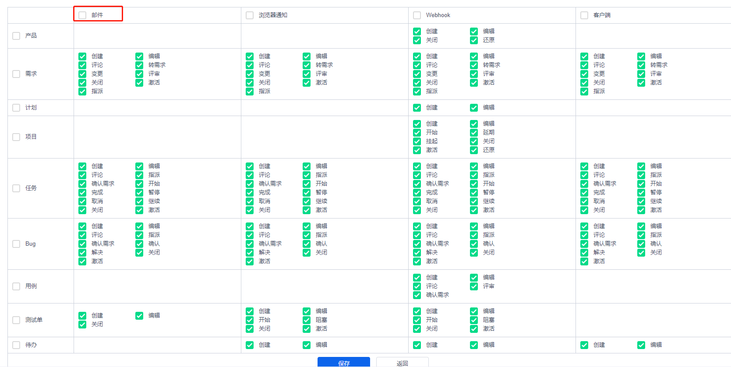
Task: Uncheck 计划 Webhook 编辑
Action: coord(474,108)
